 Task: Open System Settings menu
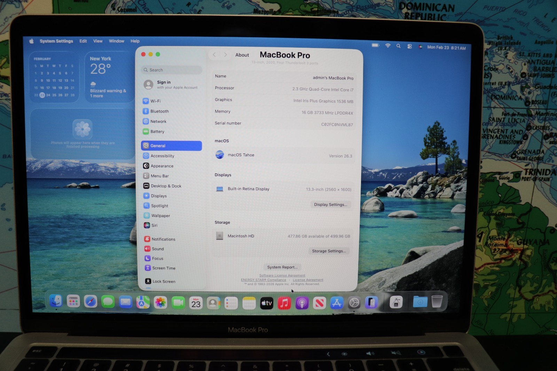point(56,41)
